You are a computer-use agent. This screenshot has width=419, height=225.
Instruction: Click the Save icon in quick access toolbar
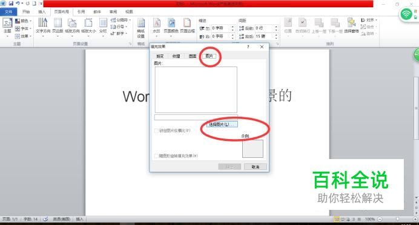tap(11, 4)
